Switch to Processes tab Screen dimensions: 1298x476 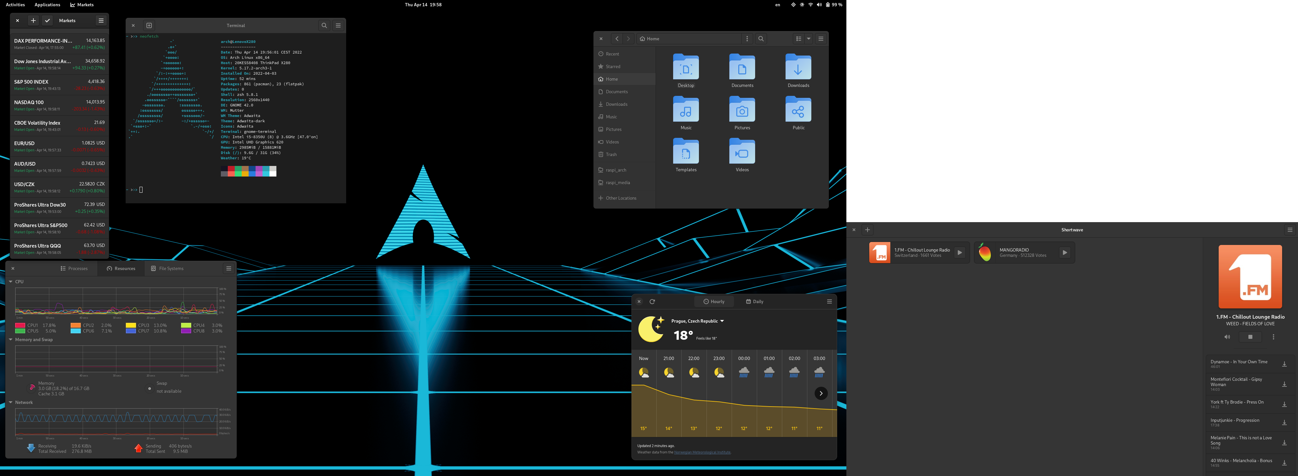74,268
